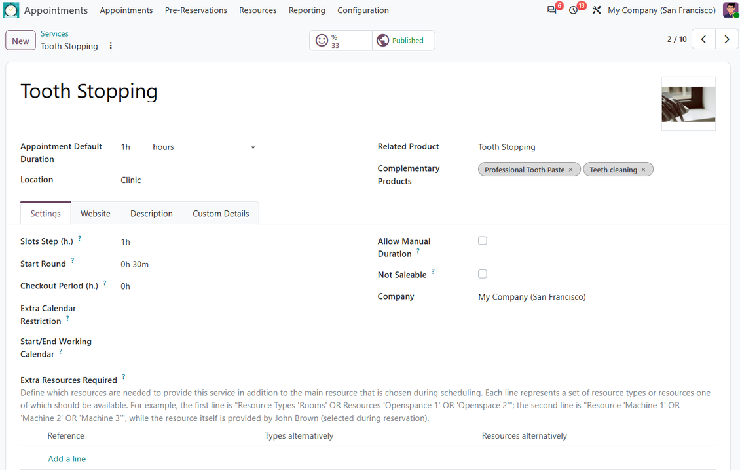
Task: Click the smiley rating stat button
Action: tap(341, 41)
